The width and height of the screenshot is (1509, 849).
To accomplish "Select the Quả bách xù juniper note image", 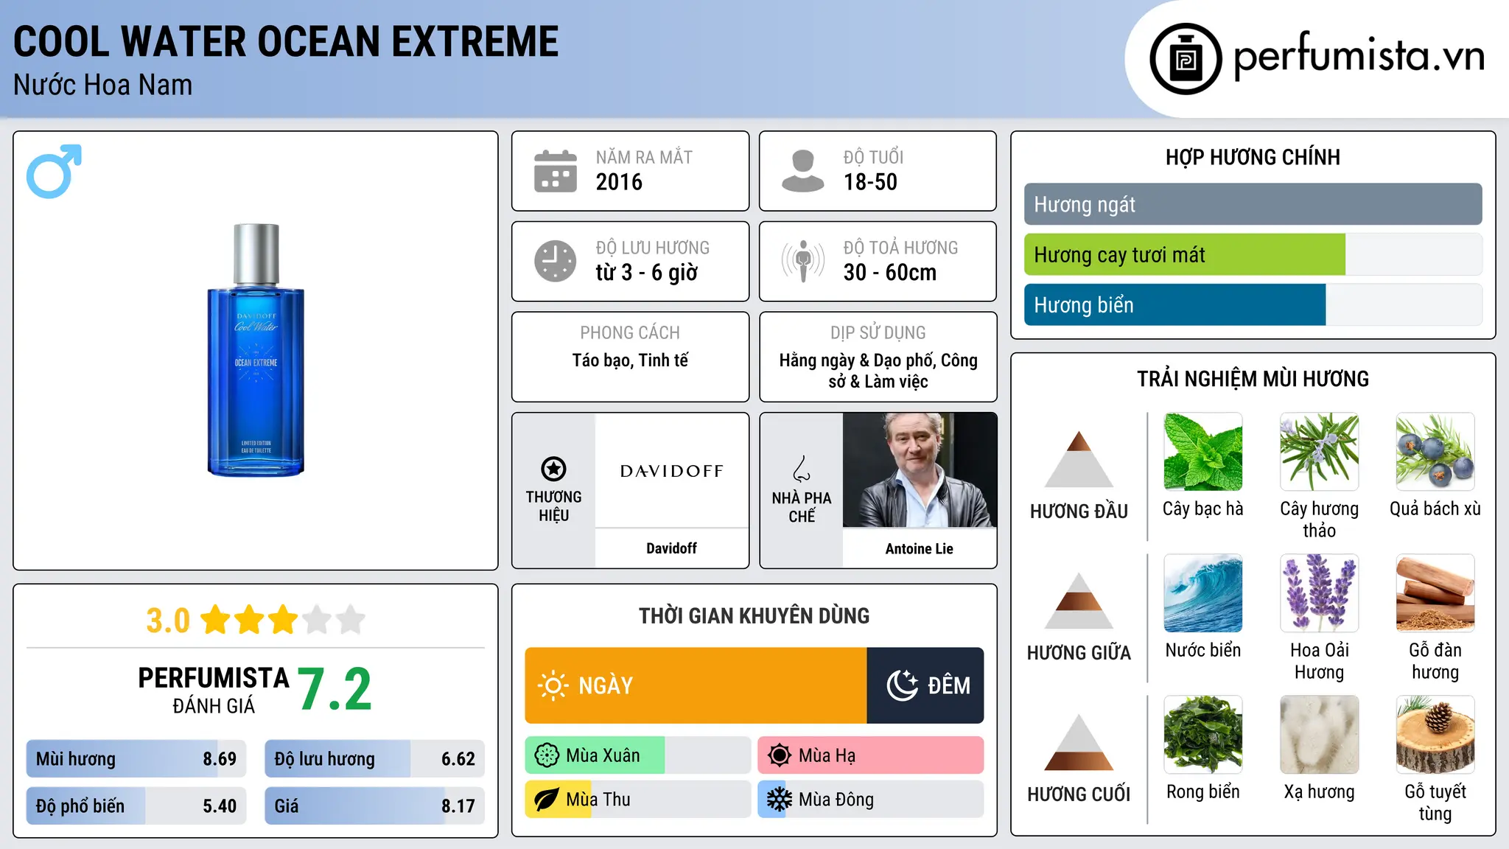I will (x=1435, y=452).
